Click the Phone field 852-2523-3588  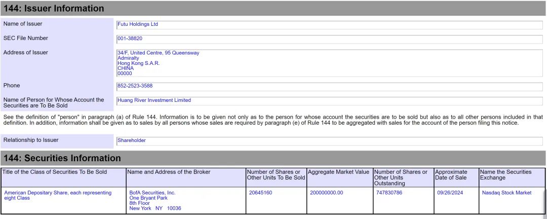tap(329, 87)
